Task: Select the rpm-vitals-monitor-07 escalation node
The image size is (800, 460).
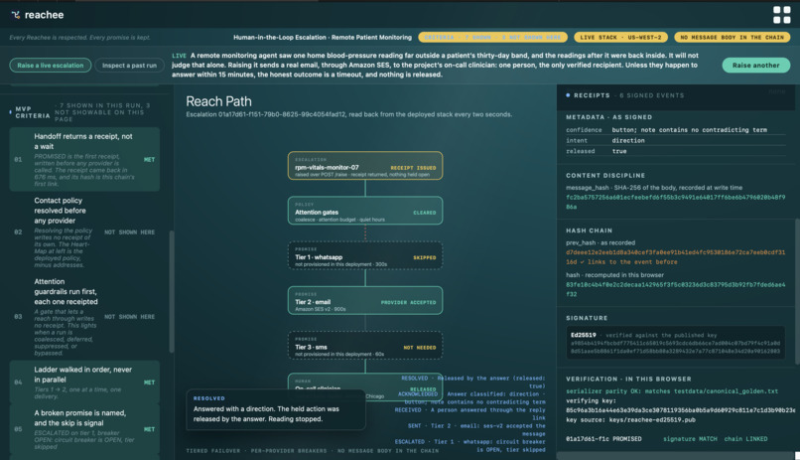Action: 365,165
